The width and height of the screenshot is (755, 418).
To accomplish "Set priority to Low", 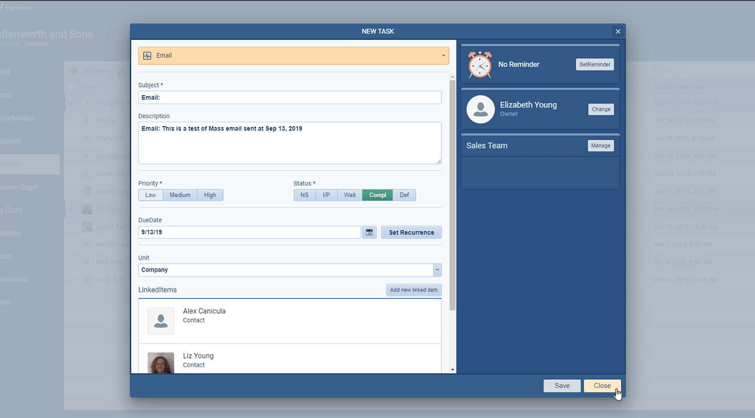I will [150, 195].
